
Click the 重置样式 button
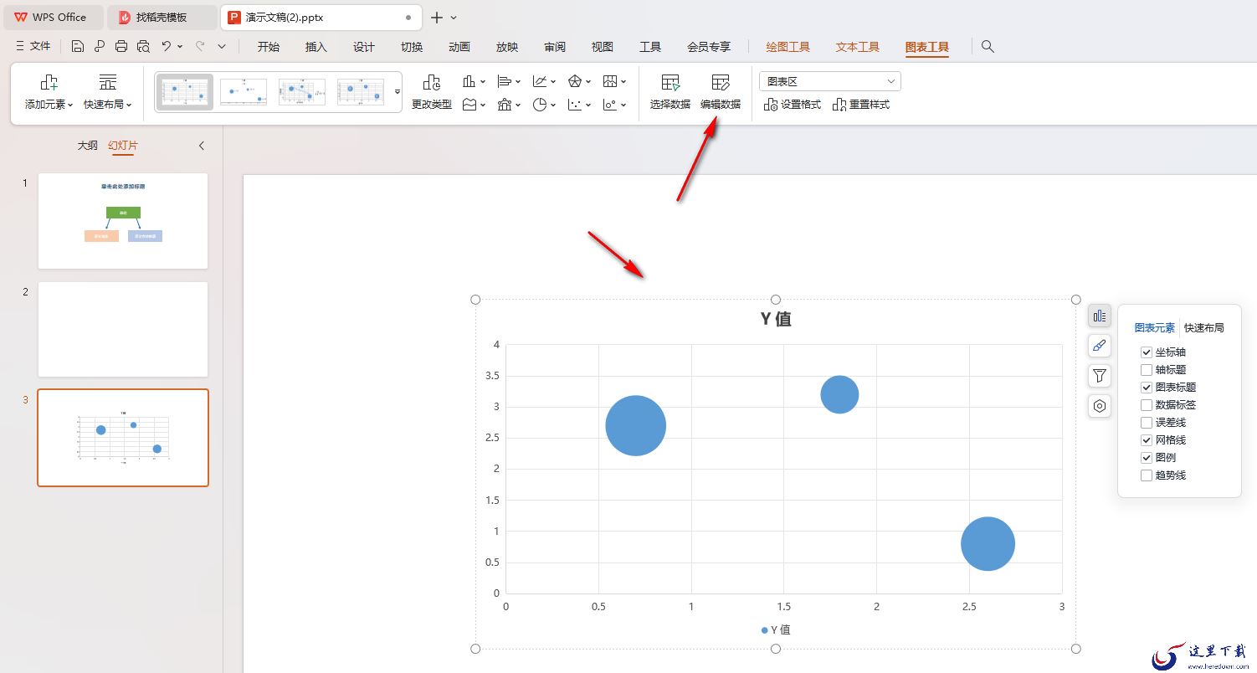click(x=861, y=105)
